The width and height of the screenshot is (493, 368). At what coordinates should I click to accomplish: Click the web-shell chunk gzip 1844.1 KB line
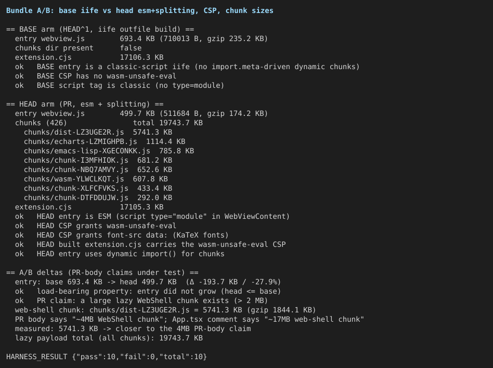coord(165,310)
